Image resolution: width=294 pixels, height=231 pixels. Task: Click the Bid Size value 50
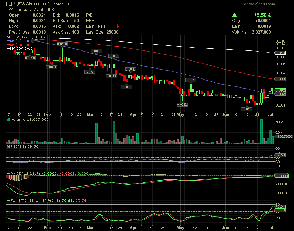tap(76, 21)
